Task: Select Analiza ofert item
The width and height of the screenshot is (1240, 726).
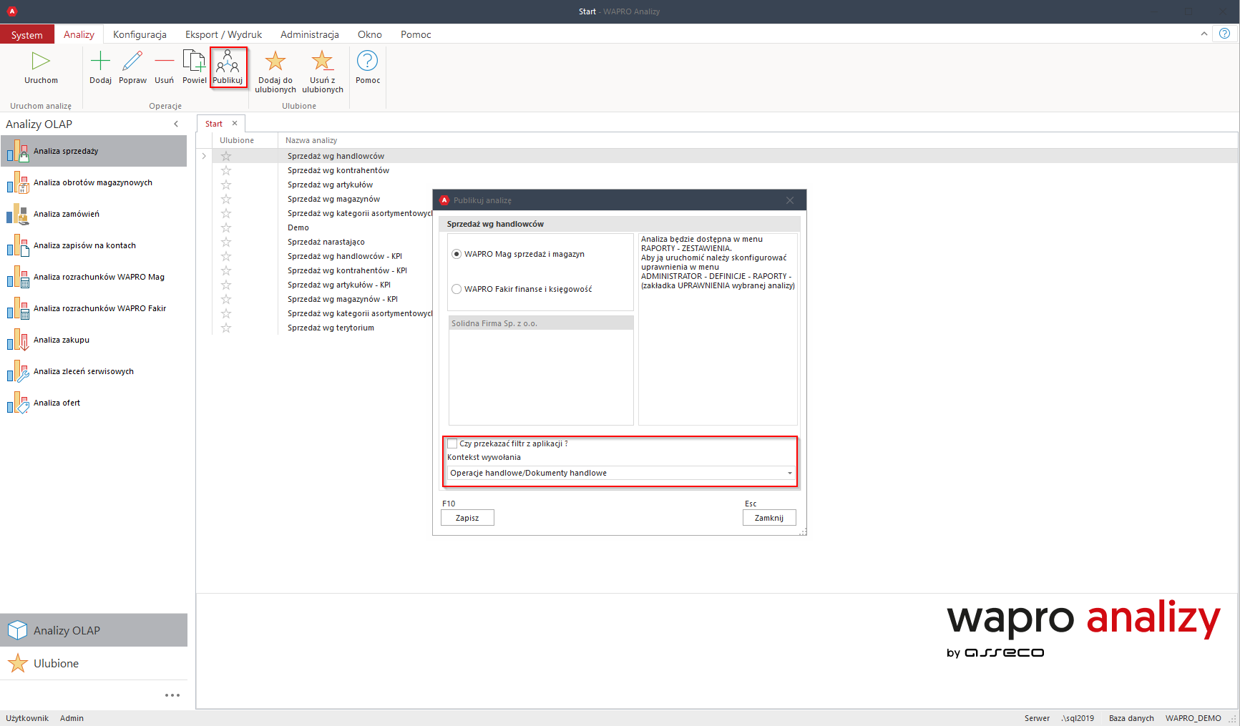Action: click(94, 403)
